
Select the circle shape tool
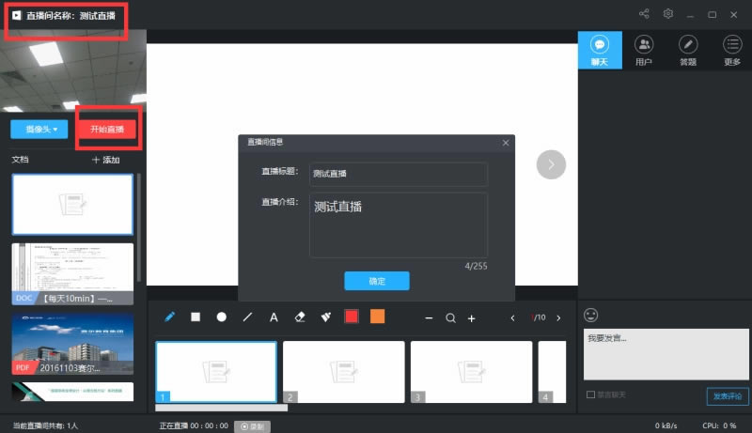coord(222,317)
